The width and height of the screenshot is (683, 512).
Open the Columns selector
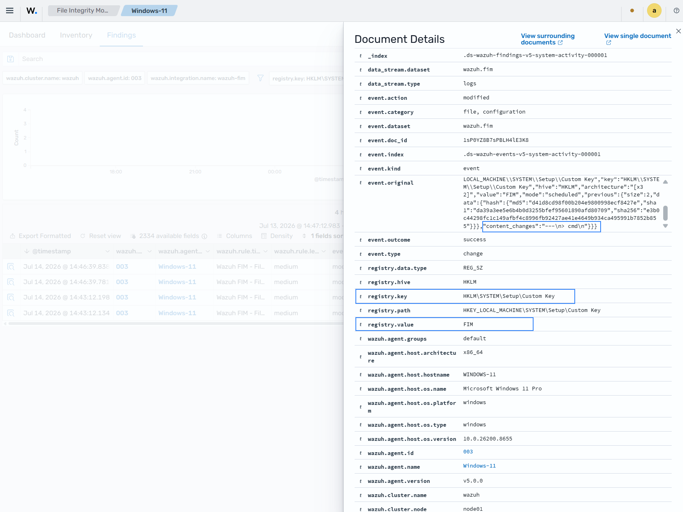click(235, 236)
